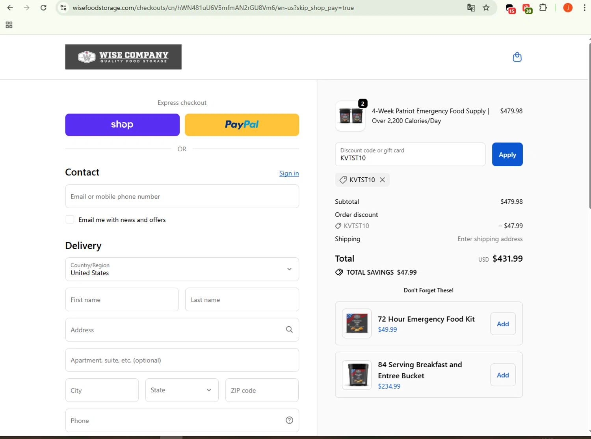This screenshot has width=591, height=439.
Task: Pay with PayPal express button
Action: pos(242,125)
